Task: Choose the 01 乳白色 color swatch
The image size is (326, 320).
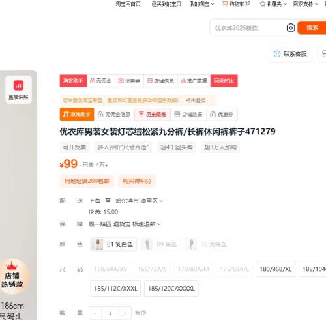Action: (x=113, y=244)
